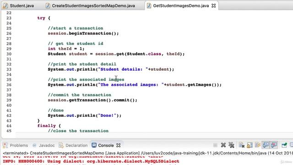Click the "//commit the transaction" comment
The width and height of the screenshot is (293, 165).
(79, 95)
